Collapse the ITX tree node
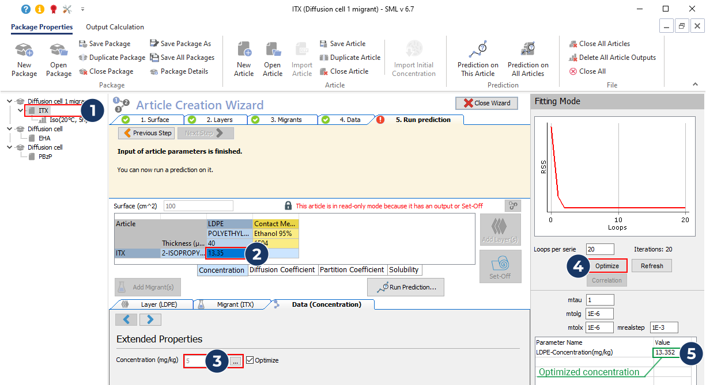 point(21,110)
